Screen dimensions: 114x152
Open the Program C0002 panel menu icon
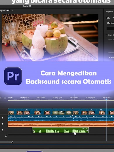click(x=13, y=11)
